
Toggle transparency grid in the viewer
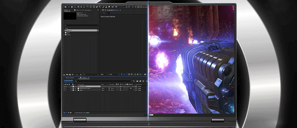coord(124,74)
